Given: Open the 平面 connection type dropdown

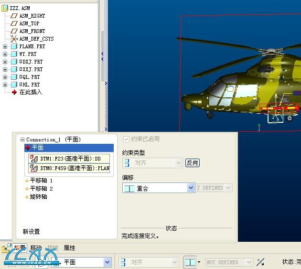Looking at the screenshot, I should click(107, 262).
